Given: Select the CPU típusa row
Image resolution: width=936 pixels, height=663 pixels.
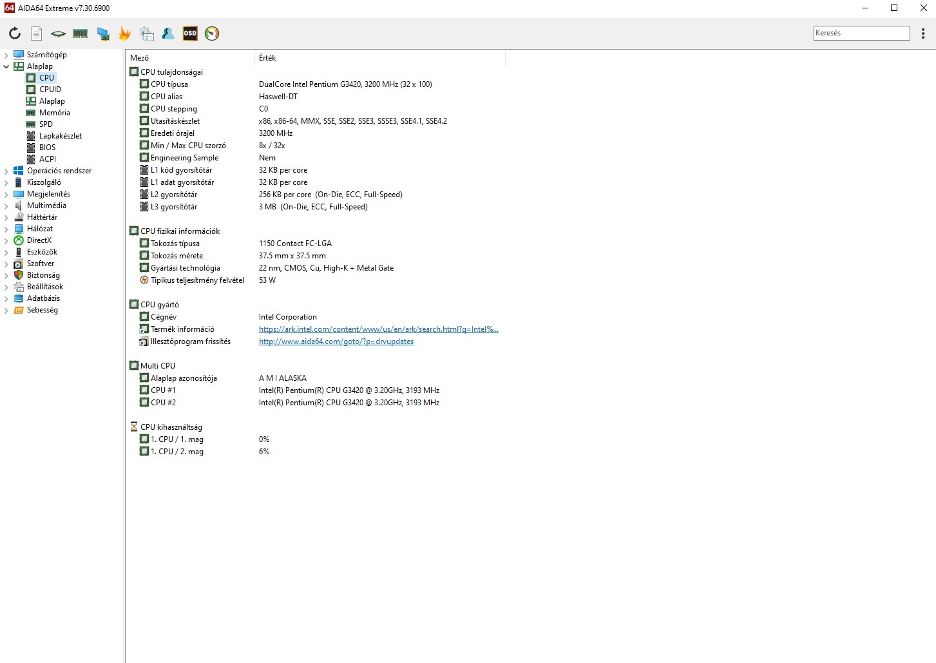Looking at the screenshot, I should point(316,84).
